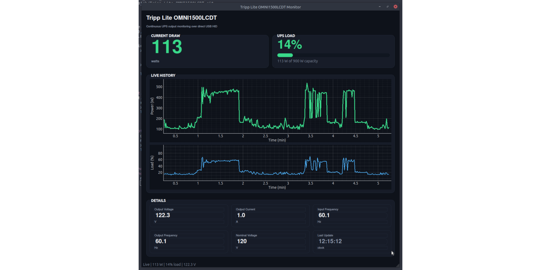Click the UPS Load progress bar
541x270 pixels.
tap(333, 55)
